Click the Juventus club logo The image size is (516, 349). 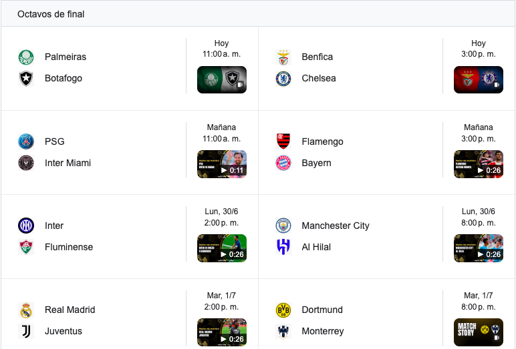click(x=26, y=331)
